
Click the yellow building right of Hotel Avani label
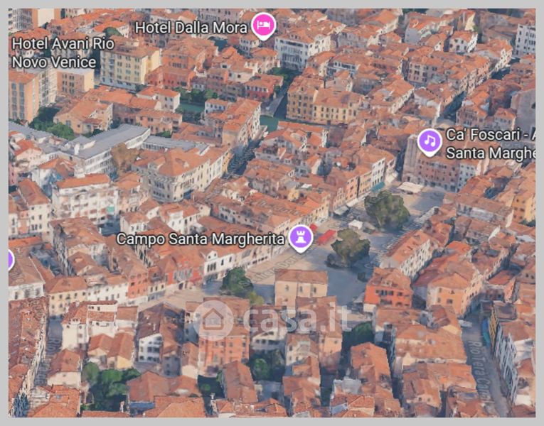tap(129, 64)
